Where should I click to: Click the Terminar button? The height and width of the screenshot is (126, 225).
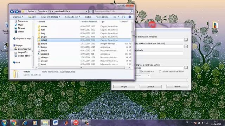(177, 86)
